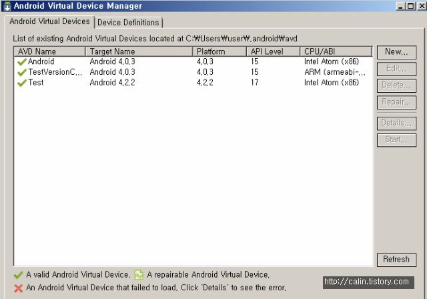Click the API level 17 cell
This screenshot has height=299, width=427.
tap(255, 83)
